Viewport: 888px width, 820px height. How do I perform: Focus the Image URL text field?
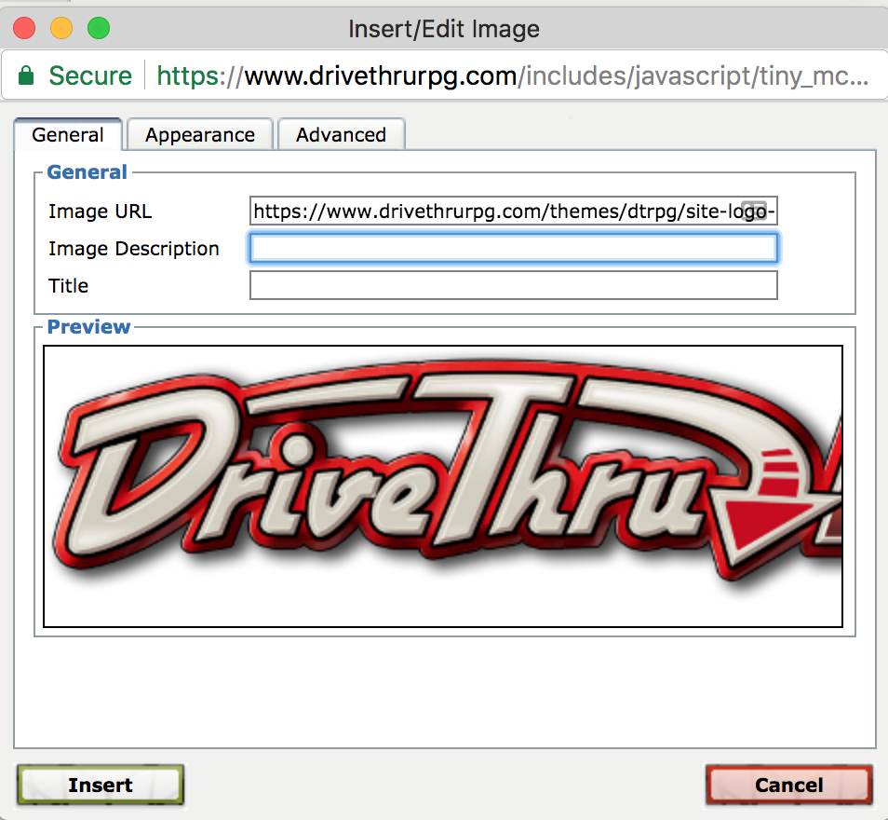click(493, 212)
